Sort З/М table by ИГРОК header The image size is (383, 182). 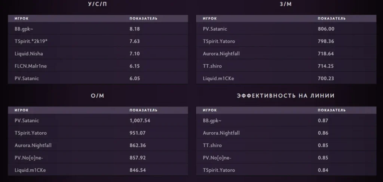click(209, 19)
